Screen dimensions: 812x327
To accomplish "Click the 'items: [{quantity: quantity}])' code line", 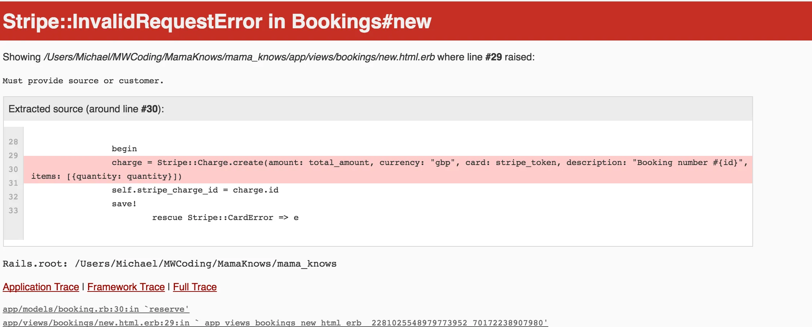I will point(106,176).
